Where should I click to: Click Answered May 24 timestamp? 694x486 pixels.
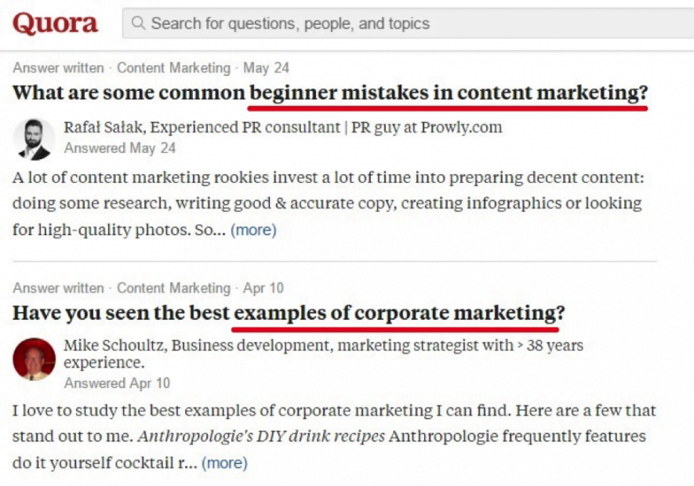120,148
